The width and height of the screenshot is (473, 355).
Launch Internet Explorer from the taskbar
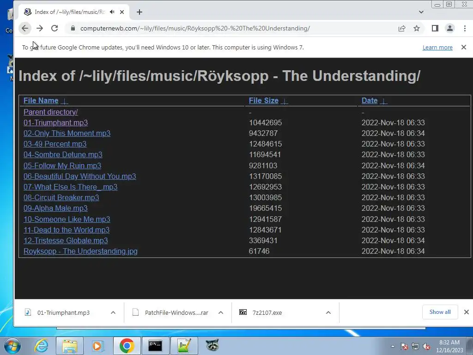coord(41,346)
